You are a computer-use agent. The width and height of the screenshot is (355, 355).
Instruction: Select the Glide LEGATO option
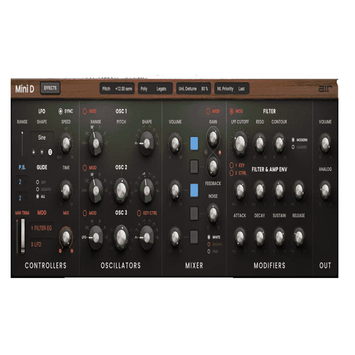[38, 189]
